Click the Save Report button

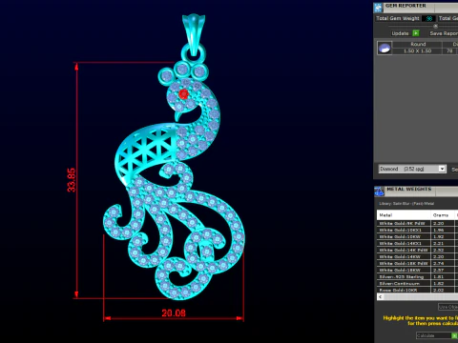pyautogui.click(x=444, y=33)
